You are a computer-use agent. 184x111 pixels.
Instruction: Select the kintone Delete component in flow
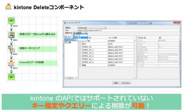pos(11,63)
